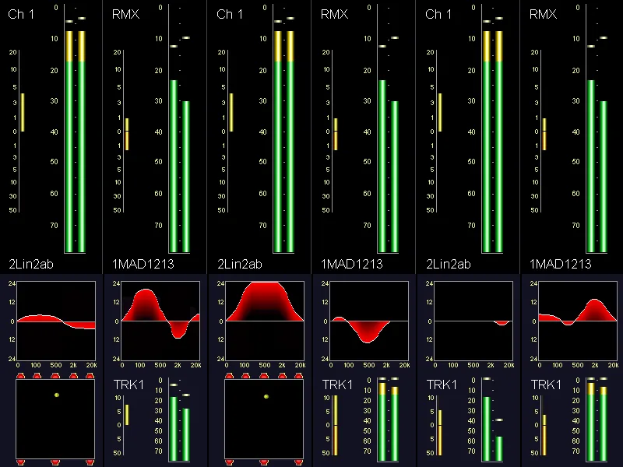The height and width of the screenshot is (467, 623).
Task: Select the 2Lin2ab name on the first strip
Action: (31, 264)
